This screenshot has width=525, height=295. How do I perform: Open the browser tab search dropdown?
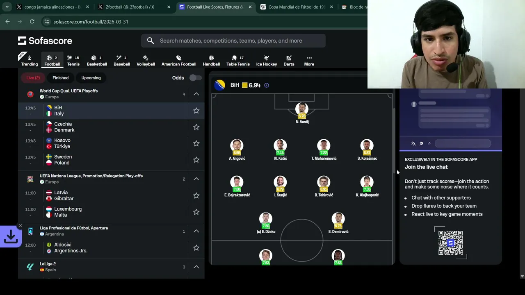pos(7,7)
